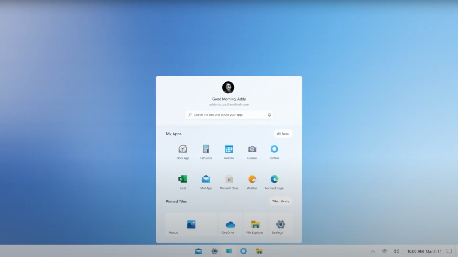Viewport: 458px width, 257px height.
Task: Open the notification center icon
Action: [449, 251]
